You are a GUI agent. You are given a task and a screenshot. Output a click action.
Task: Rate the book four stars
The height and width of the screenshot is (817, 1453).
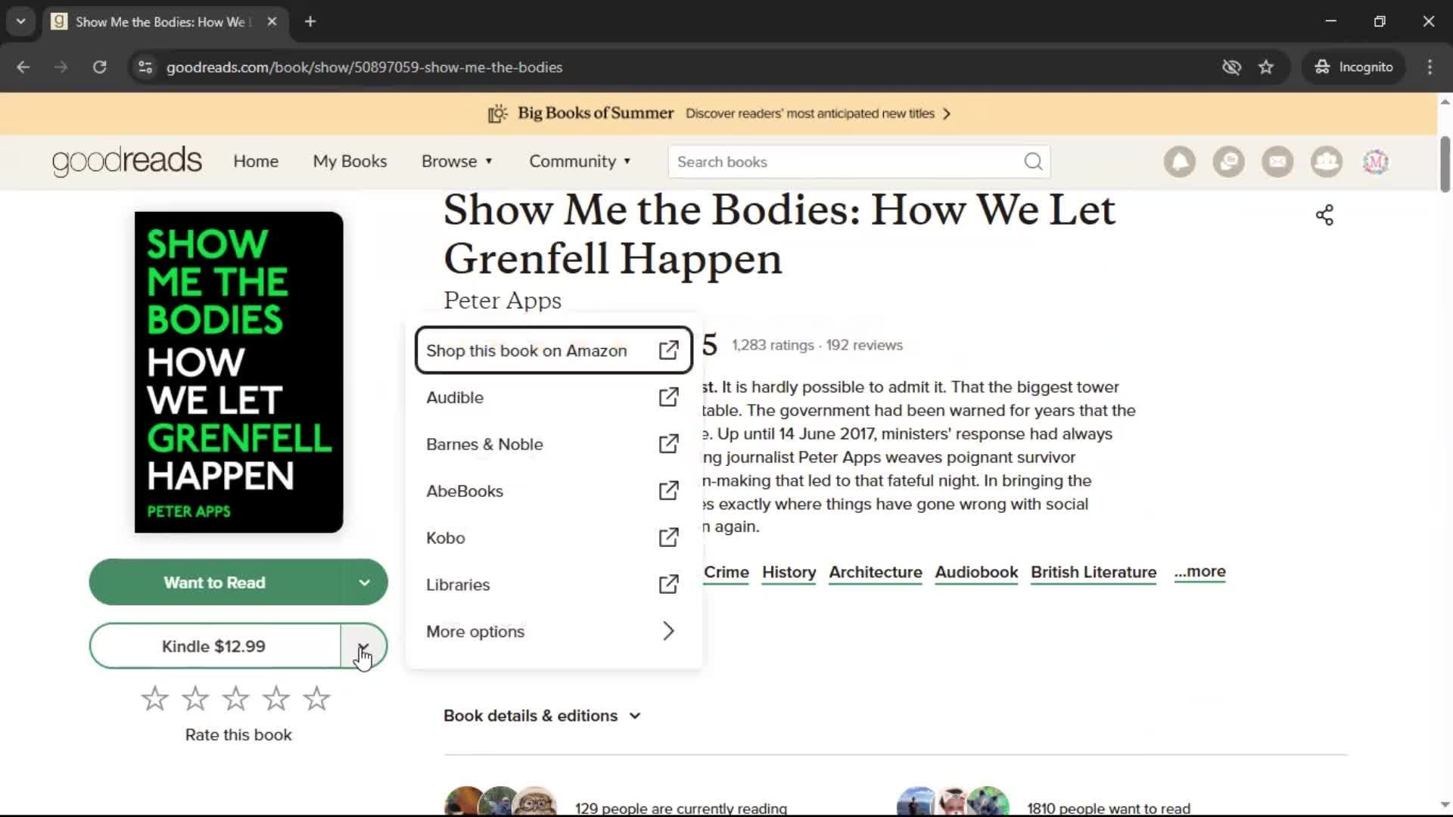[x=276, y=698]
